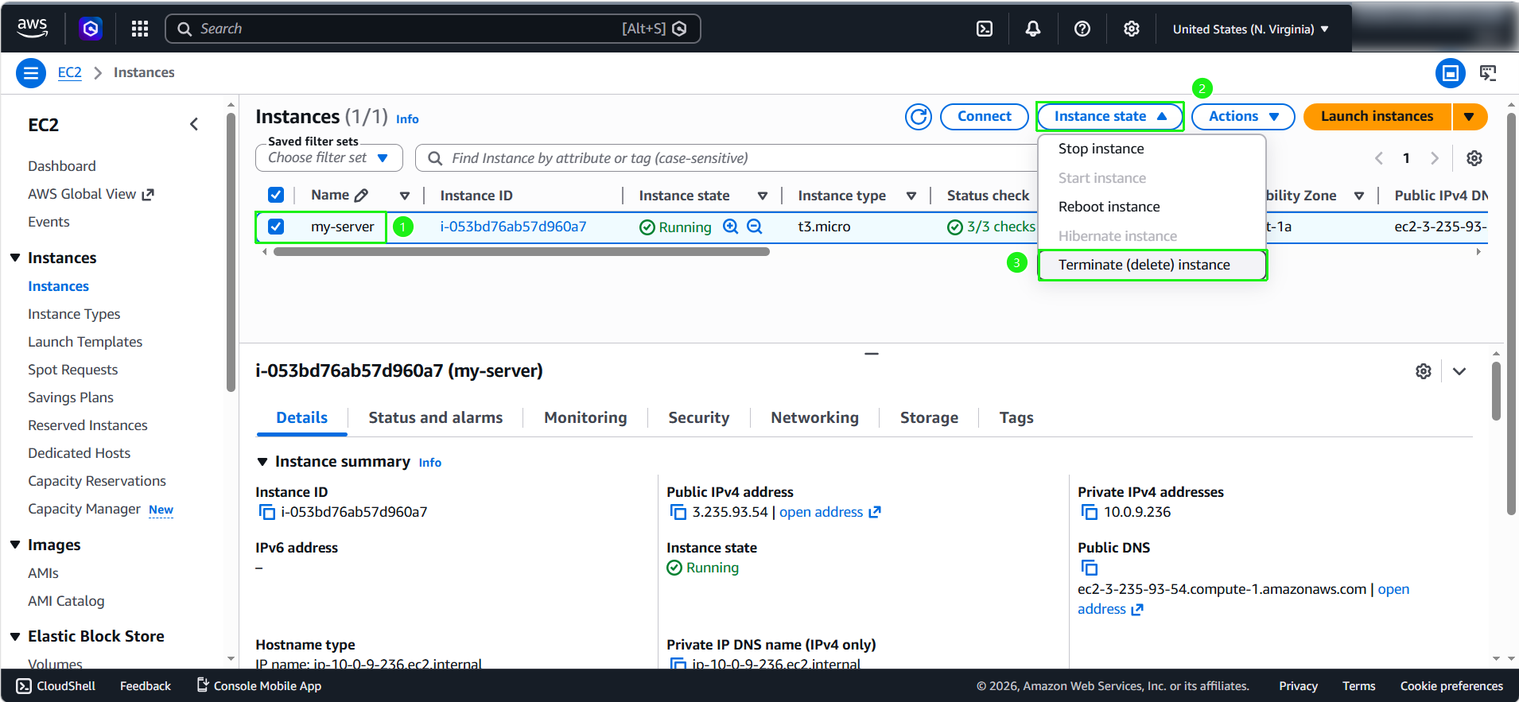
Task: Switch to the Storage tab
Action: 929,417
